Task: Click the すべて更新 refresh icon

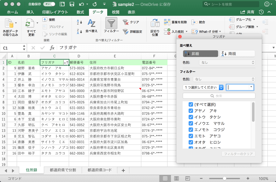Action: pos(30,23)
